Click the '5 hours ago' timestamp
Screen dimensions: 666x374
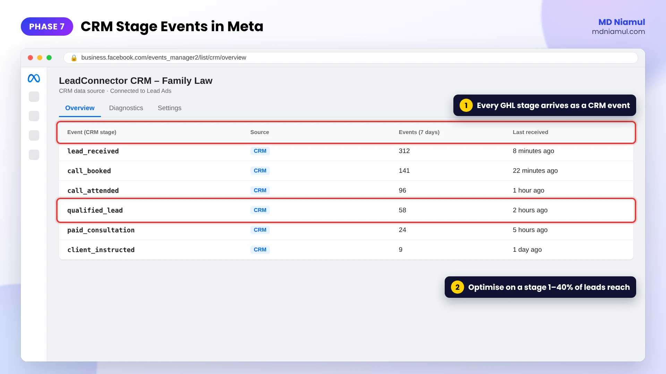click(x=530, y=230)
